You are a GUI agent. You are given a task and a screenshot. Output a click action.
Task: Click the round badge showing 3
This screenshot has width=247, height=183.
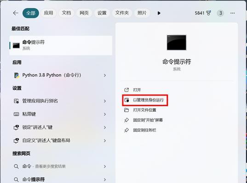(x=220, y=13)
